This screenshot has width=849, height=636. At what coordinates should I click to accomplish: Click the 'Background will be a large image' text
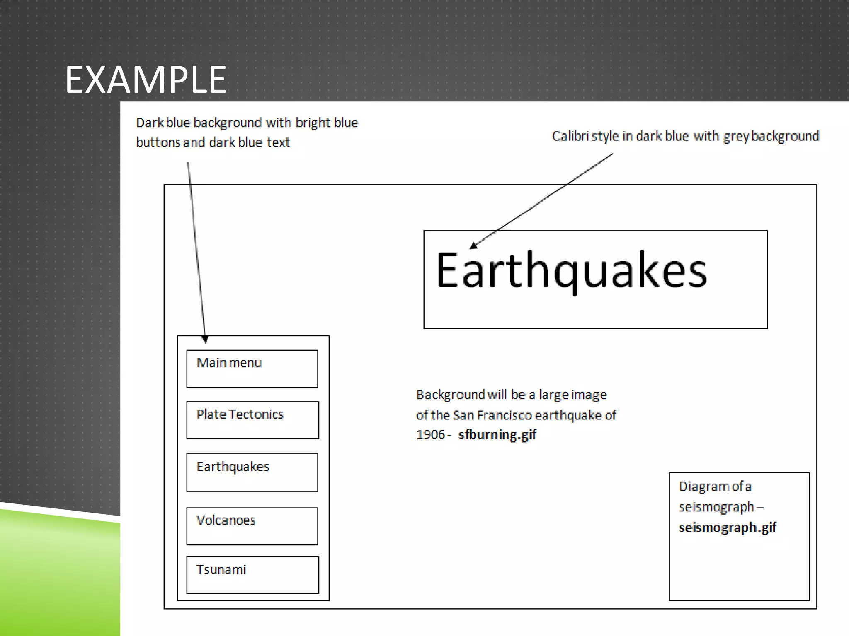click(511, 395)
